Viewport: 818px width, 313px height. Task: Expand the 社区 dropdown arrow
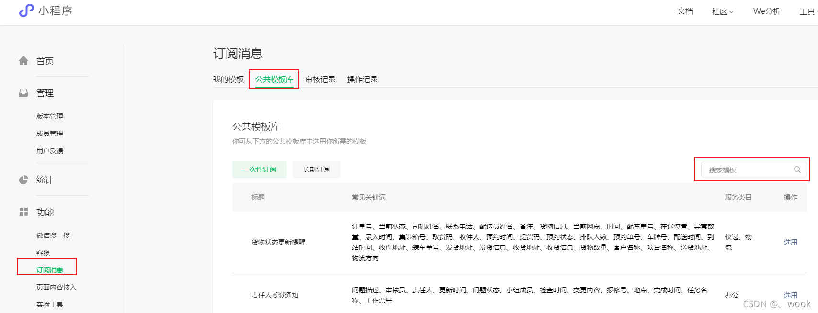[731, 12]
